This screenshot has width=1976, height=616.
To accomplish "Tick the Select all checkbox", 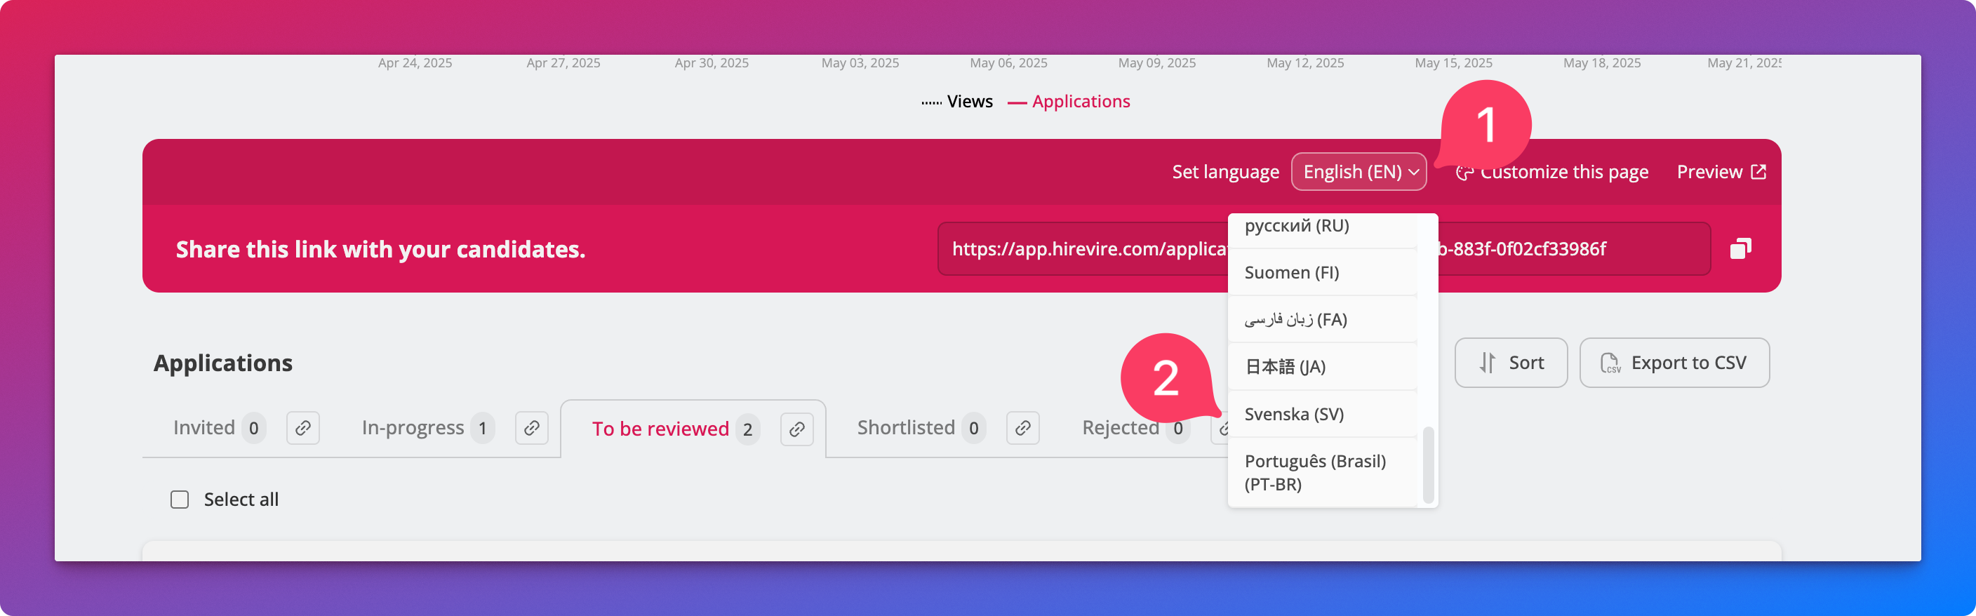I will [180, 500].
